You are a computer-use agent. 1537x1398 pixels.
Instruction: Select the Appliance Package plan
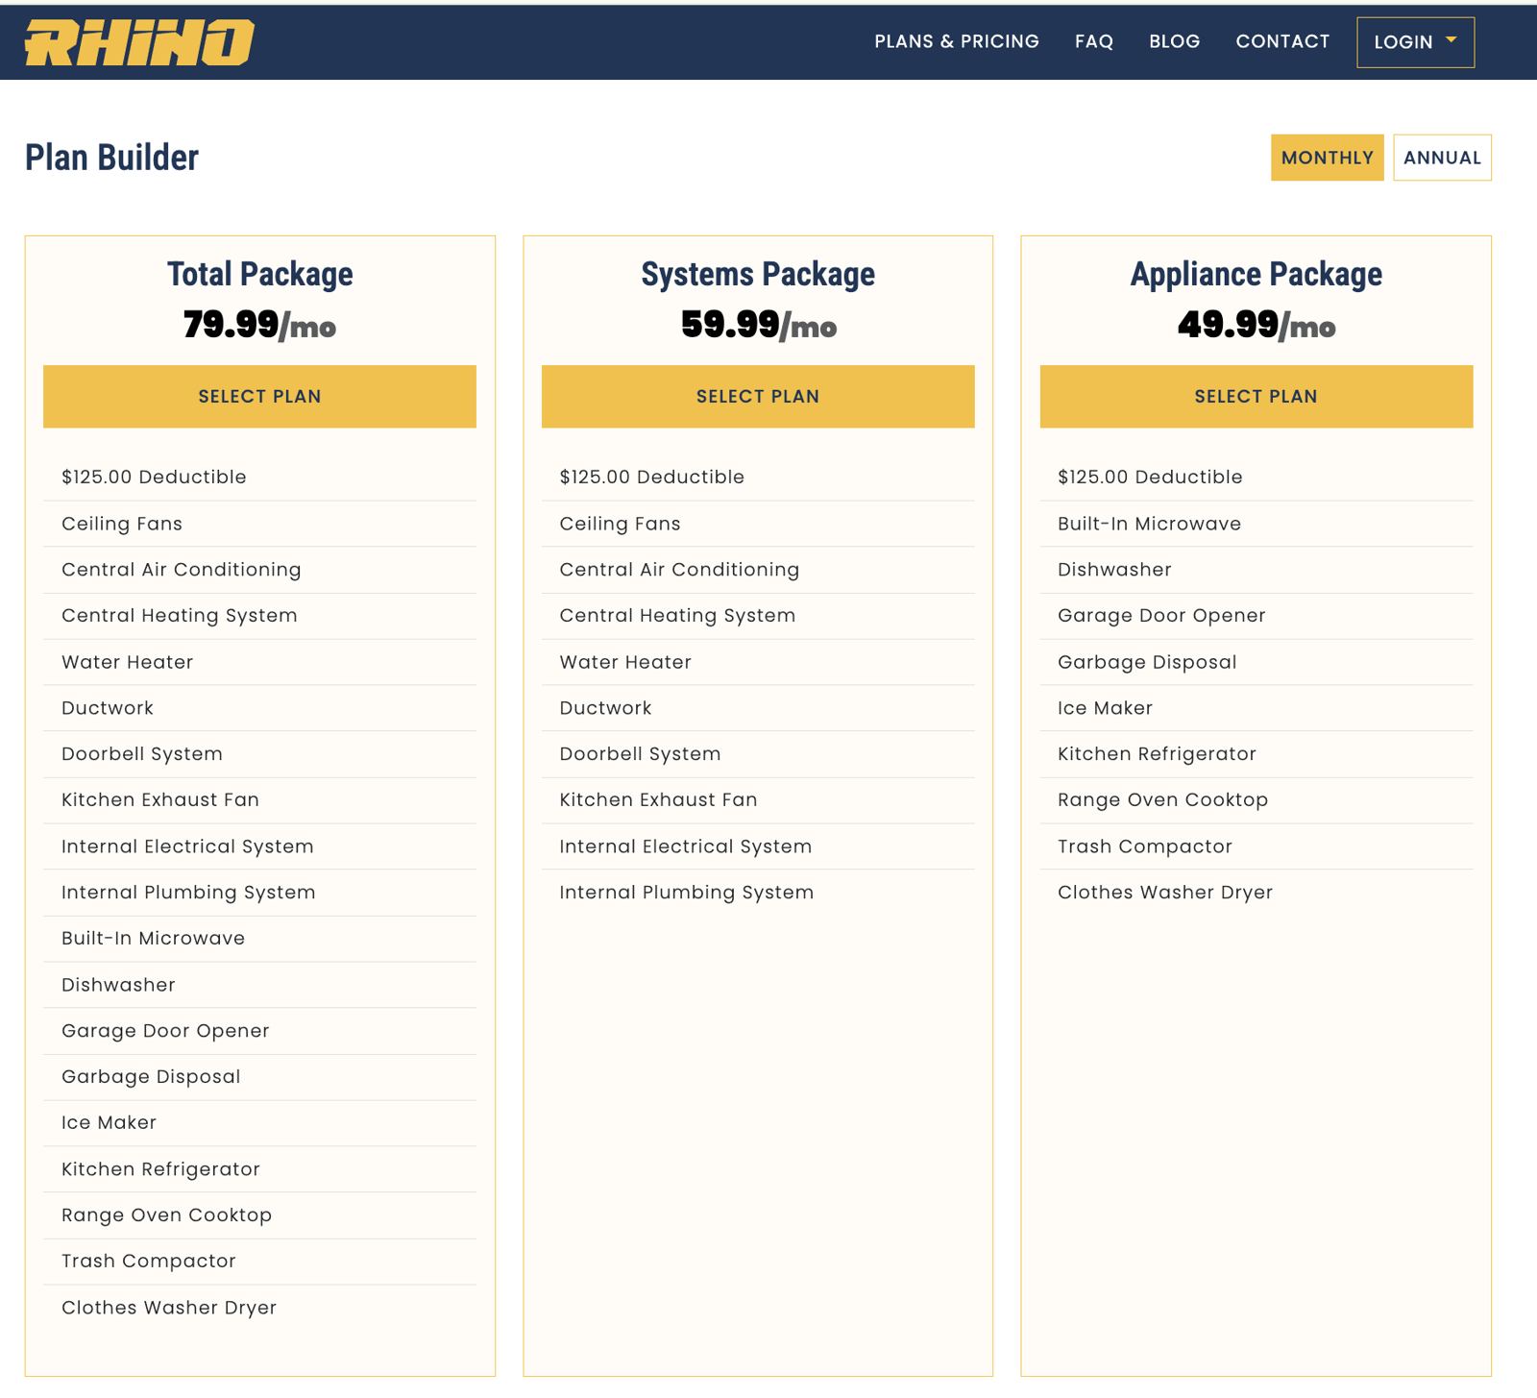coord(1256,396)
